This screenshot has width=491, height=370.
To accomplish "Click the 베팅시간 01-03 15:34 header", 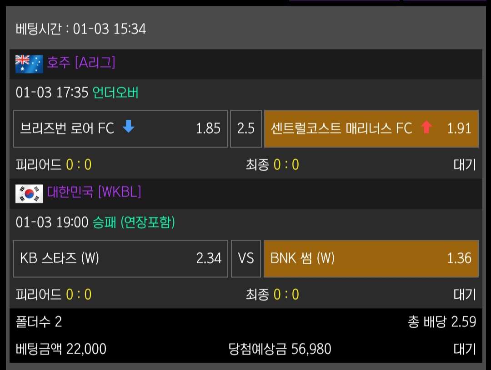I will [x=81, y=29].
